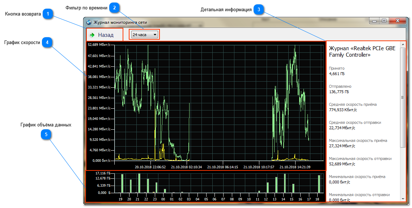Click the 38,081 Мбит/с axis label
The width and height of the screenshot is (412, 208).
(x=99, y=77)
